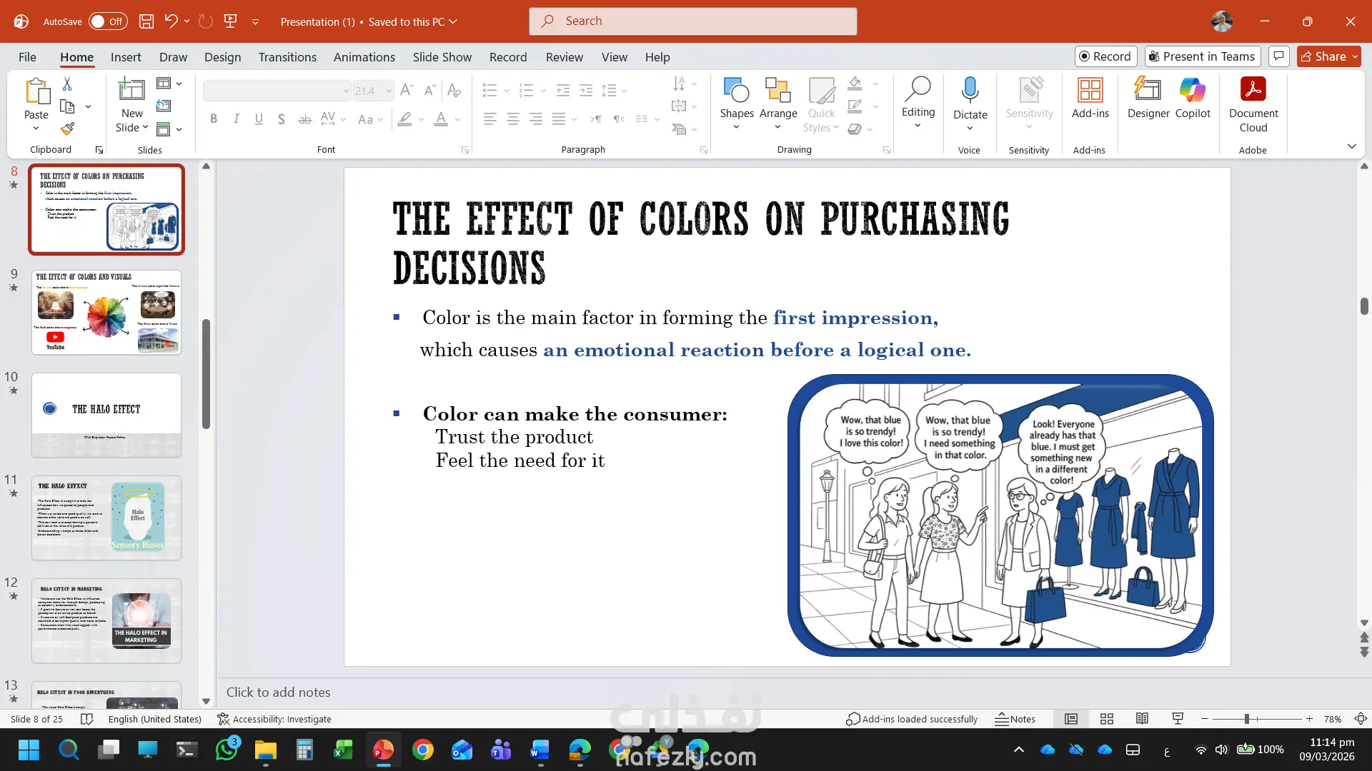
Task: Open the Shapes gallery
Action: click(x=736, y=104)
